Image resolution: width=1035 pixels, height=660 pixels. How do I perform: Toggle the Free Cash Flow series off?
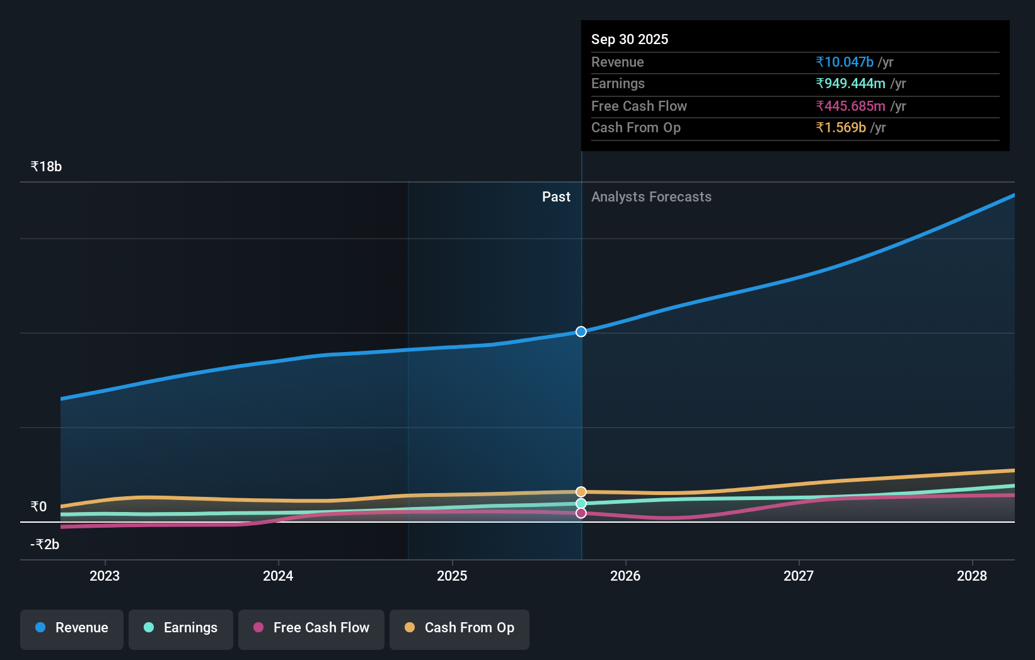pos(311,628)
